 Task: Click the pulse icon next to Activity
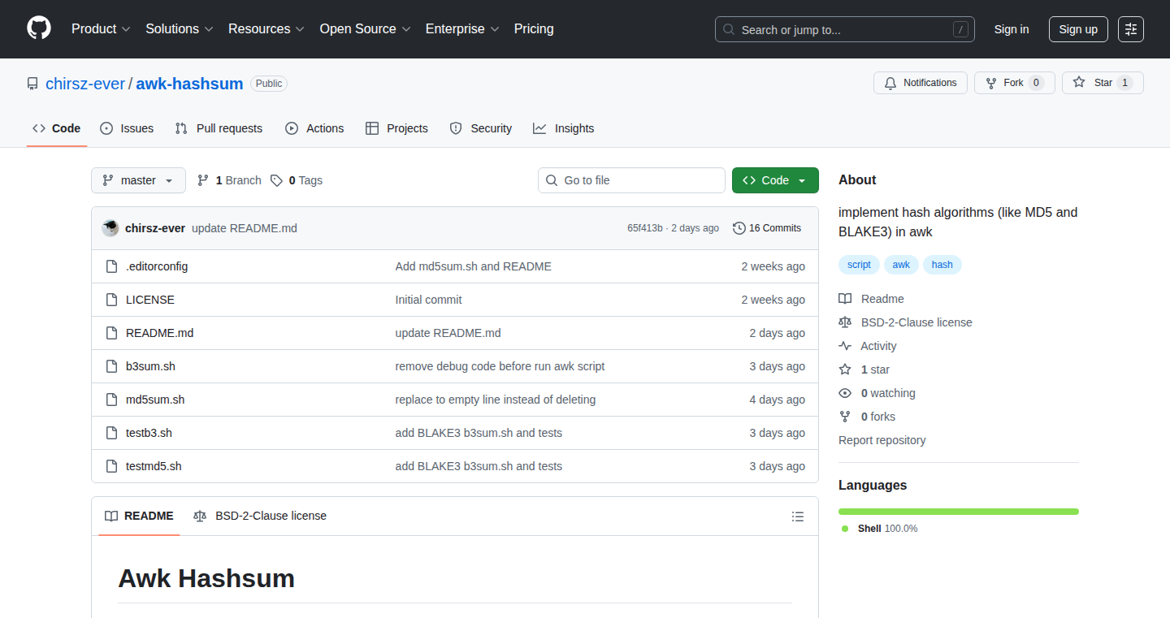pyautogui.click(x=845, y=346)
